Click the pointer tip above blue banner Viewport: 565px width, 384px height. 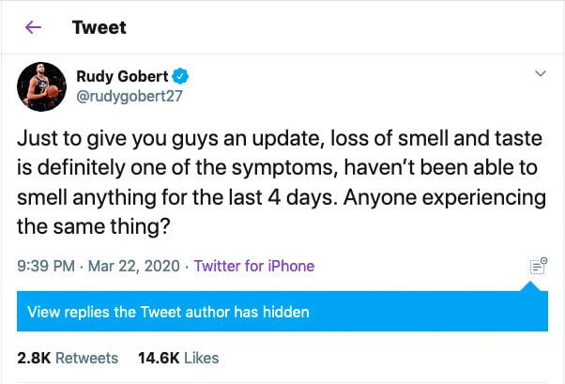[x=530, y=285]
